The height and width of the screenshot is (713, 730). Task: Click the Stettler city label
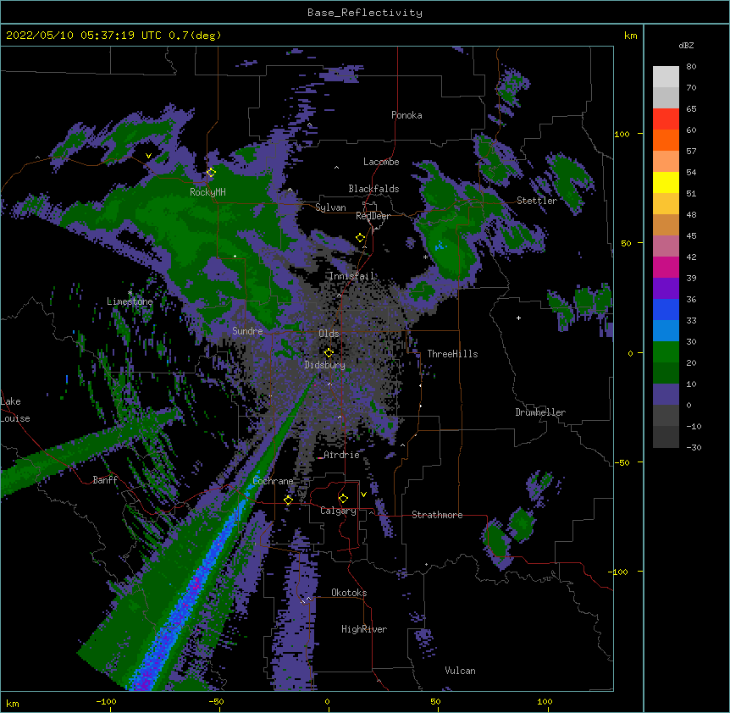537,201
